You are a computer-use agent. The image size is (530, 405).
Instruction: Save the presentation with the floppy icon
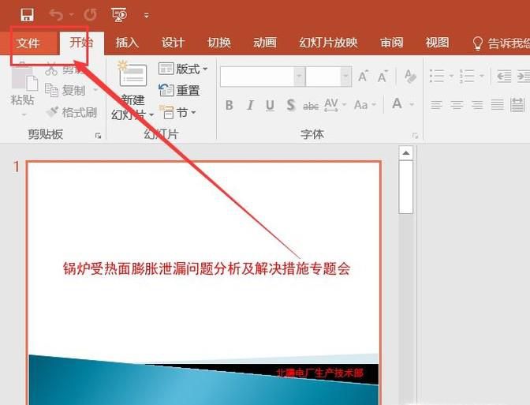(x=27, y=15)
